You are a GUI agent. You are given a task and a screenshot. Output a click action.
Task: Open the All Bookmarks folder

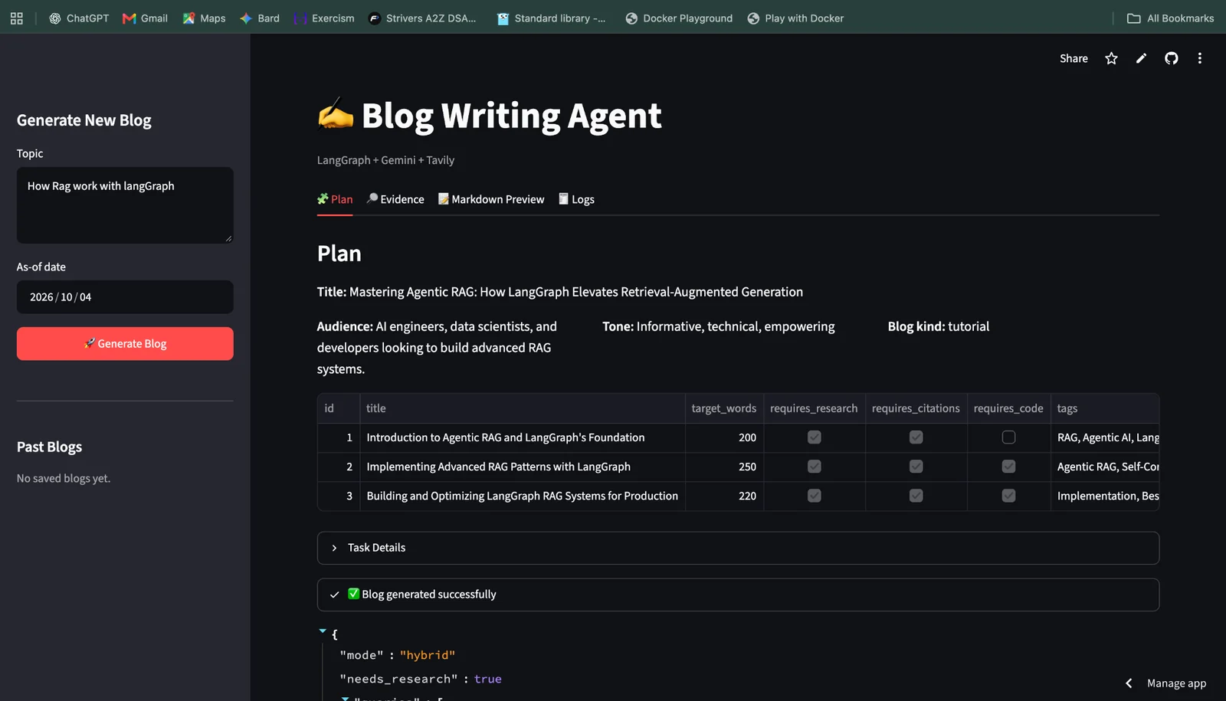pos(1170,18)
